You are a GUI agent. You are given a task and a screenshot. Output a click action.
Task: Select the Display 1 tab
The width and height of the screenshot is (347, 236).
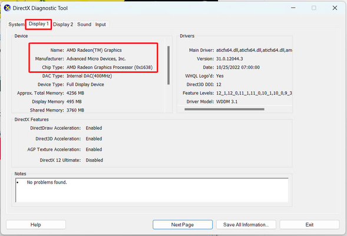point(38,24)
